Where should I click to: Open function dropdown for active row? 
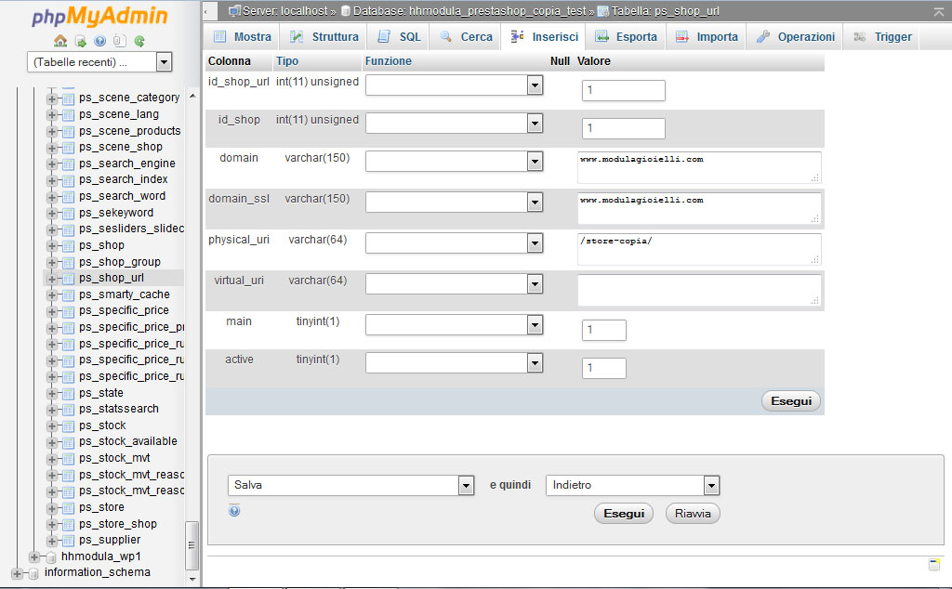(x=454, y=362)
